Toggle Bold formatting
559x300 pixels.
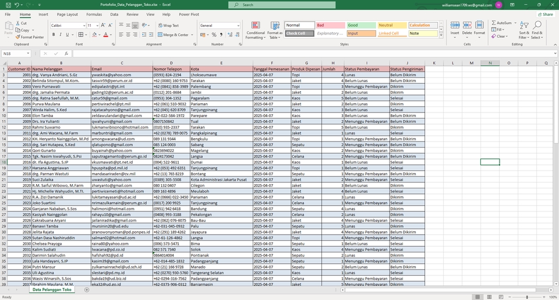click(54, 34)
